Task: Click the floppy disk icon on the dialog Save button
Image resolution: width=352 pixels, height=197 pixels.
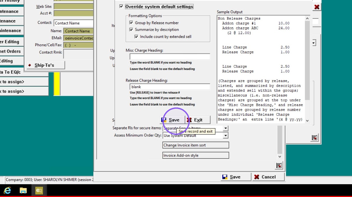Action: pyautogui.click(x=164, y=120)
